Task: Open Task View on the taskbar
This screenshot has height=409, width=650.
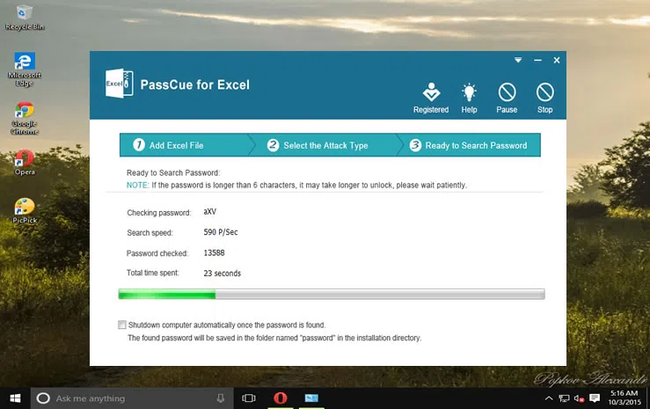Action: (x=248, y=398)
